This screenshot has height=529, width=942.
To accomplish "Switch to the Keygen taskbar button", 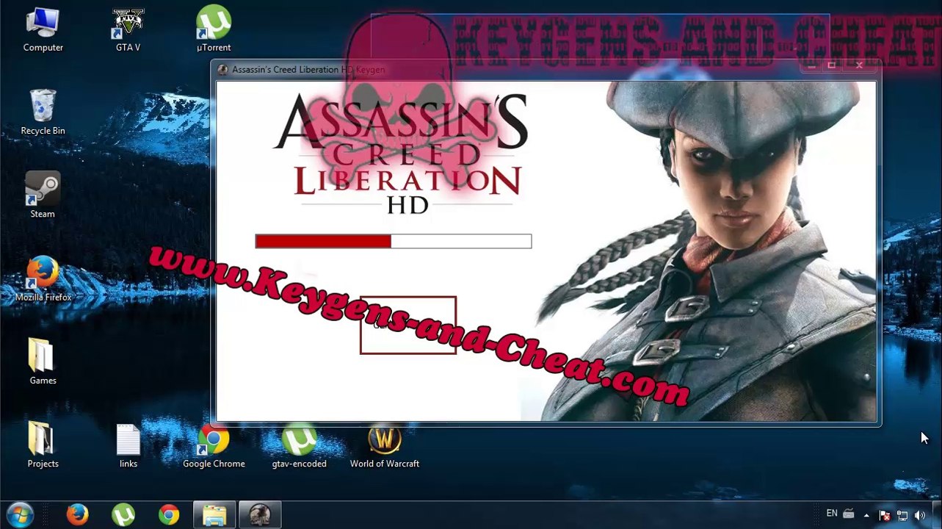I will click(260, 515).
